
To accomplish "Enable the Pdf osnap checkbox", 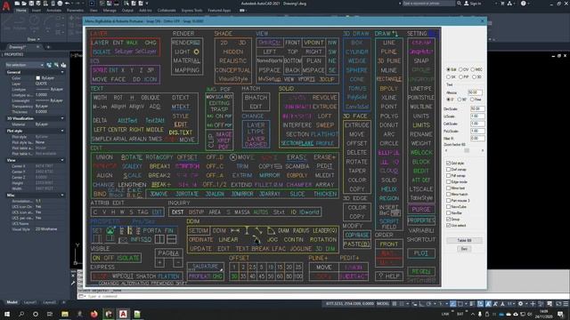I will (449, 176).
